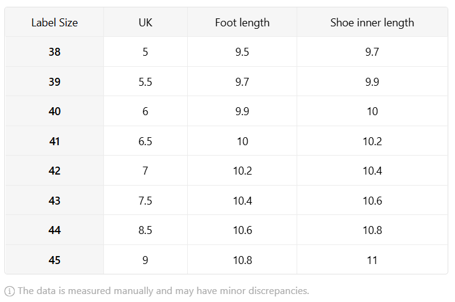455x302 pixels.
Task: Select shoe inner length 11 cell
Action: (372, 260)
